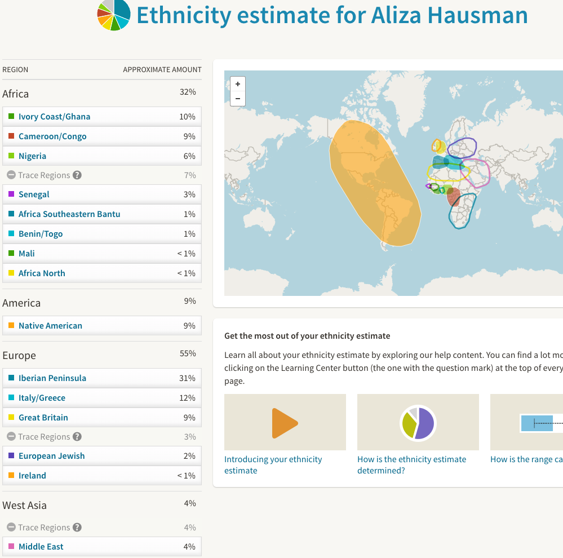
Task: Open the pie chart ethnicity determination thumbnail
Action: [418, 423]
